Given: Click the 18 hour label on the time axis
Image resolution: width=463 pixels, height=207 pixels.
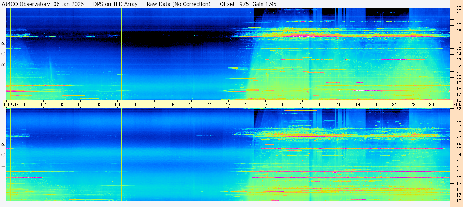Looking at the screenshot, I should [339, 104].
